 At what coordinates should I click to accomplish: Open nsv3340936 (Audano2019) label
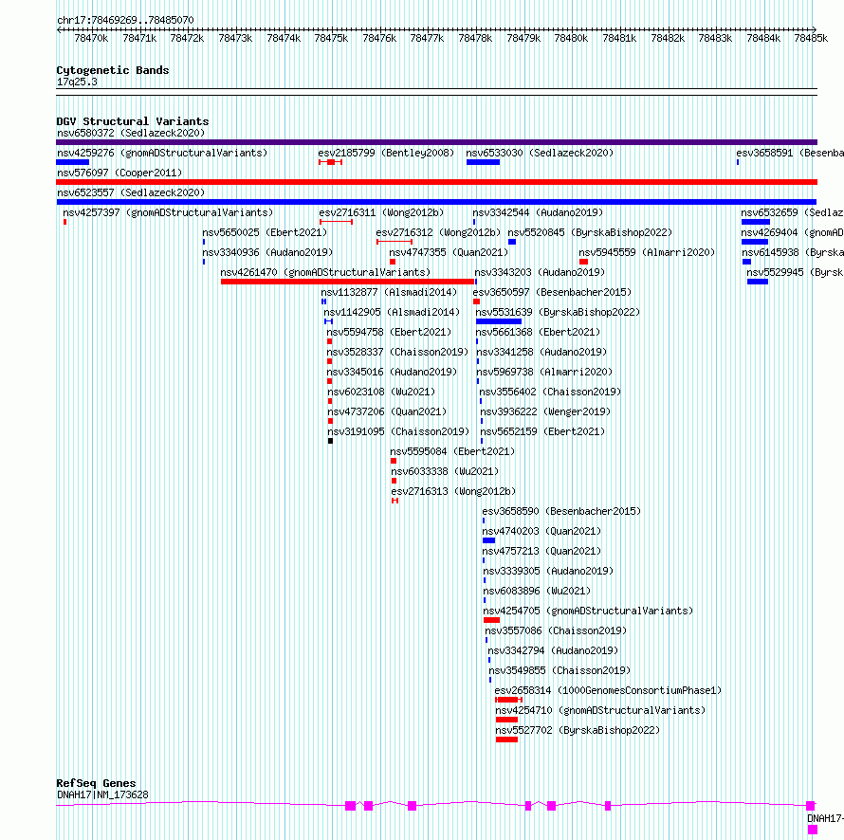[x=267, y=252]
